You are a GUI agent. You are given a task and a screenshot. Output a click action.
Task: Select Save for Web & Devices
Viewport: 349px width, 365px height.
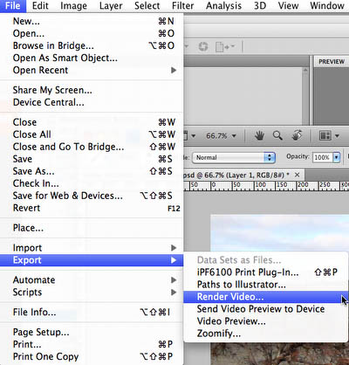click(92, 196)
